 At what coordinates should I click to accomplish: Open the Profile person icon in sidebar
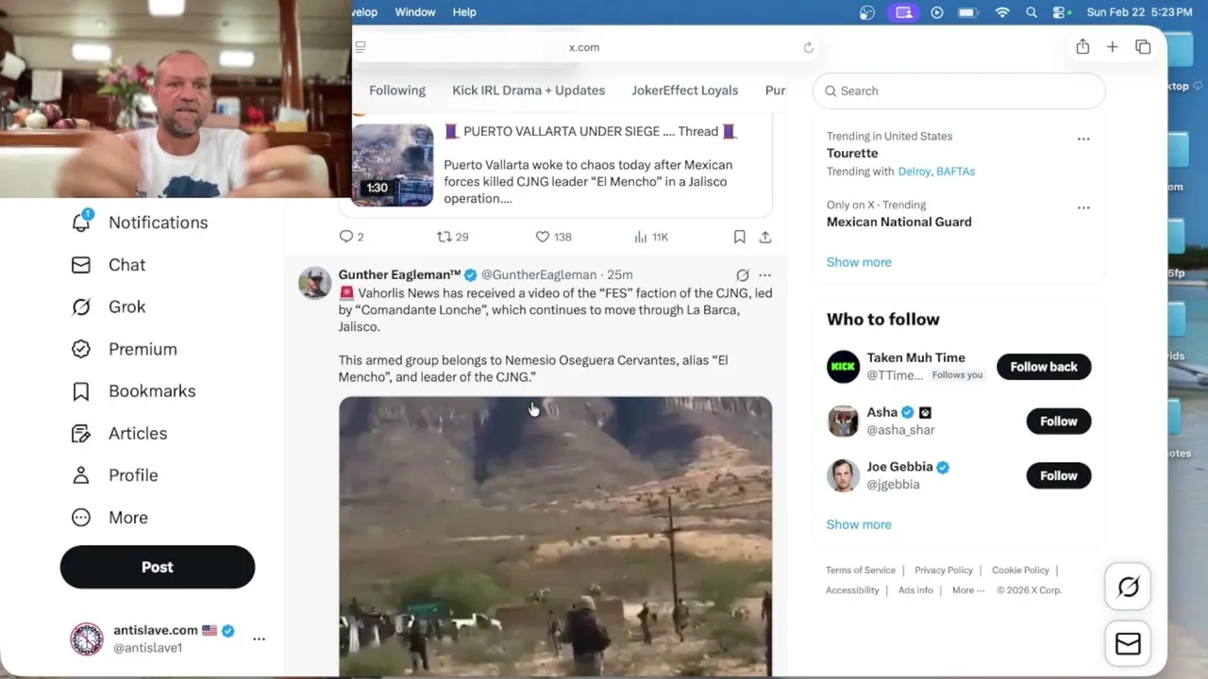pos(81,475)
